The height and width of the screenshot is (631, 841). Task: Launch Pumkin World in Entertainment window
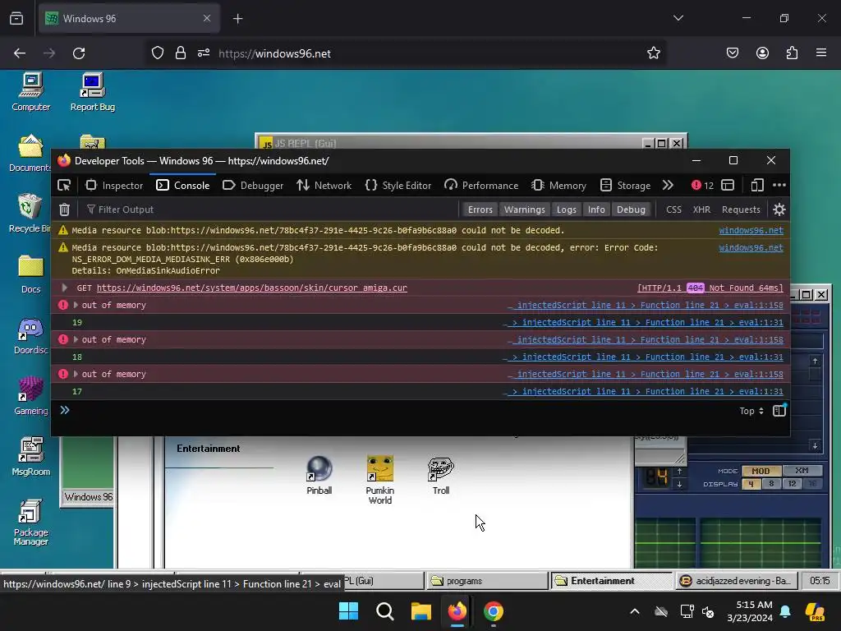[x=379, y=480]
